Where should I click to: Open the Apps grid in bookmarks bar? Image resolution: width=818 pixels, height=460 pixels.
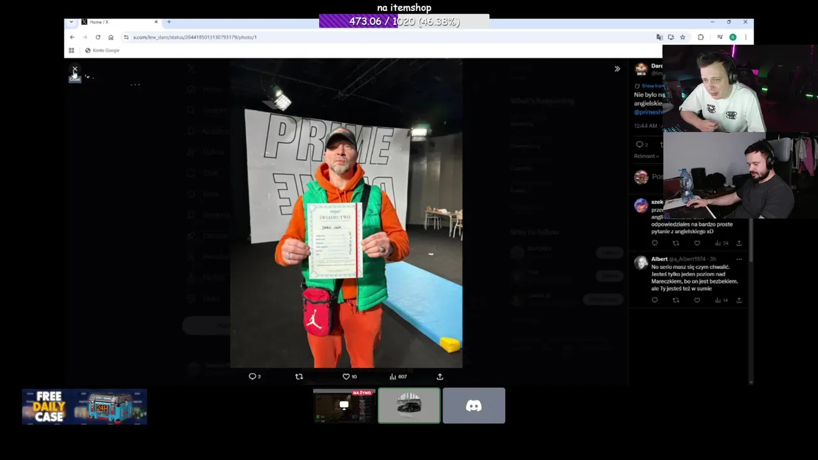point(72,50)
